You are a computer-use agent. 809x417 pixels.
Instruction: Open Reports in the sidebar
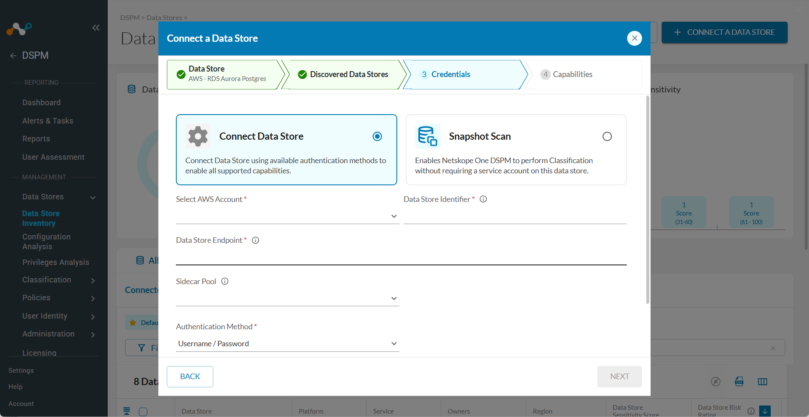pyautogui.click(x=36, y=139)
